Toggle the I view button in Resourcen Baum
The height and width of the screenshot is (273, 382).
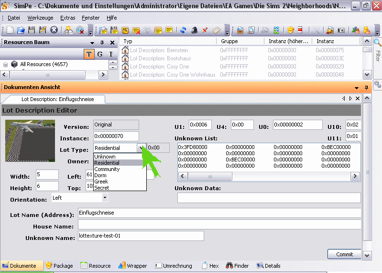[x=111, y=54]
